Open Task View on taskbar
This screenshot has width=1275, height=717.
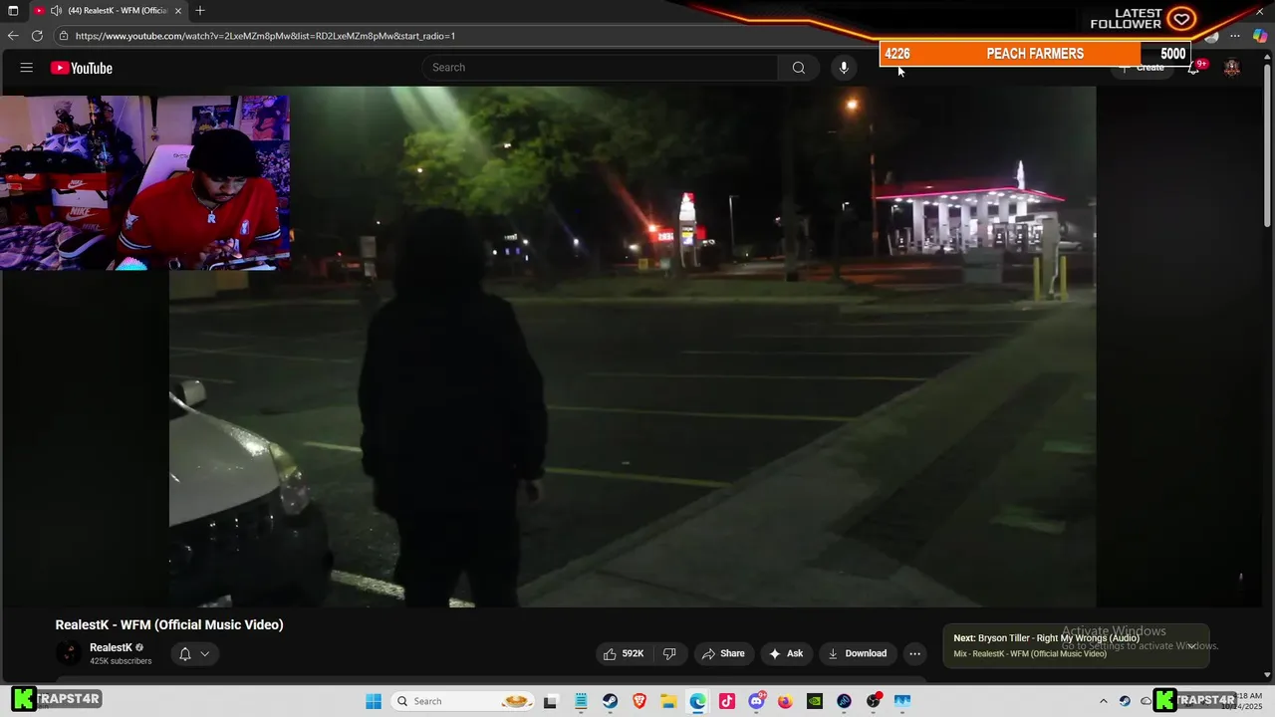pos(550,701)
